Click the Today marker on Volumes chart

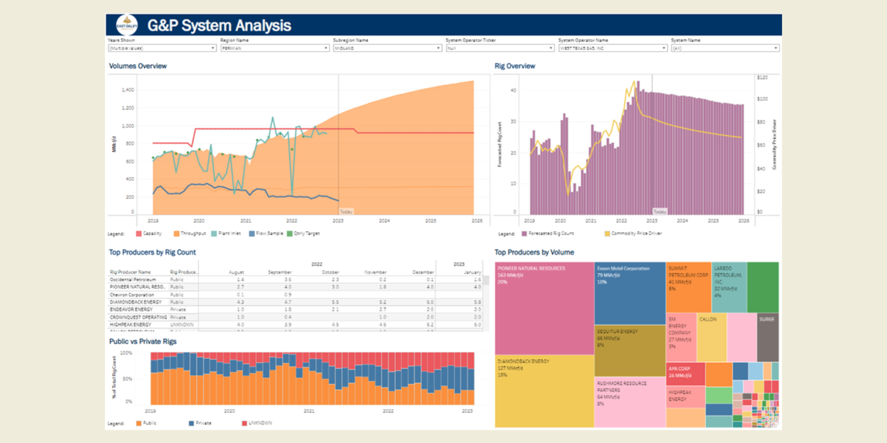pos(346,212)
